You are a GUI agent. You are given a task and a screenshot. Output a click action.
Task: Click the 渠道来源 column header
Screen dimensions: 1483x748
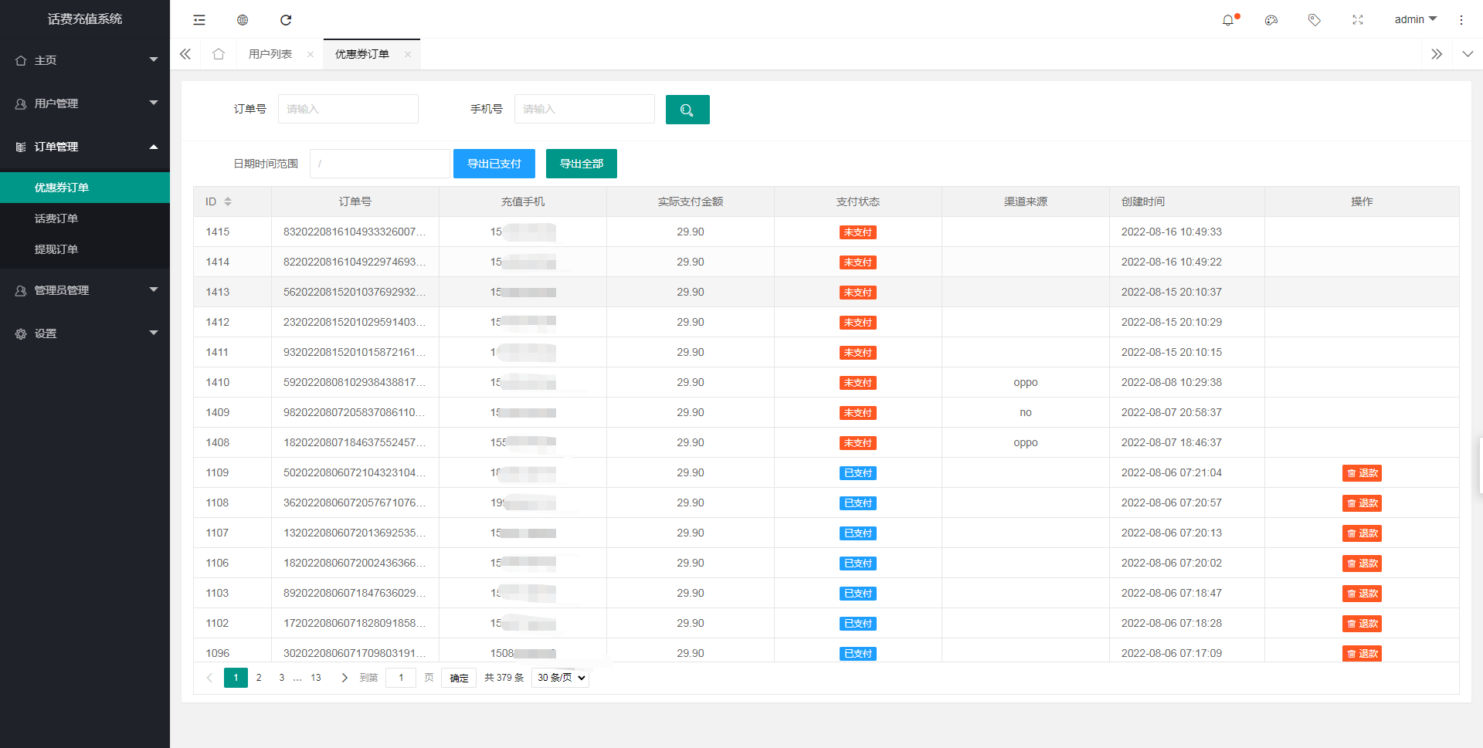click(x=1025, y=201)
